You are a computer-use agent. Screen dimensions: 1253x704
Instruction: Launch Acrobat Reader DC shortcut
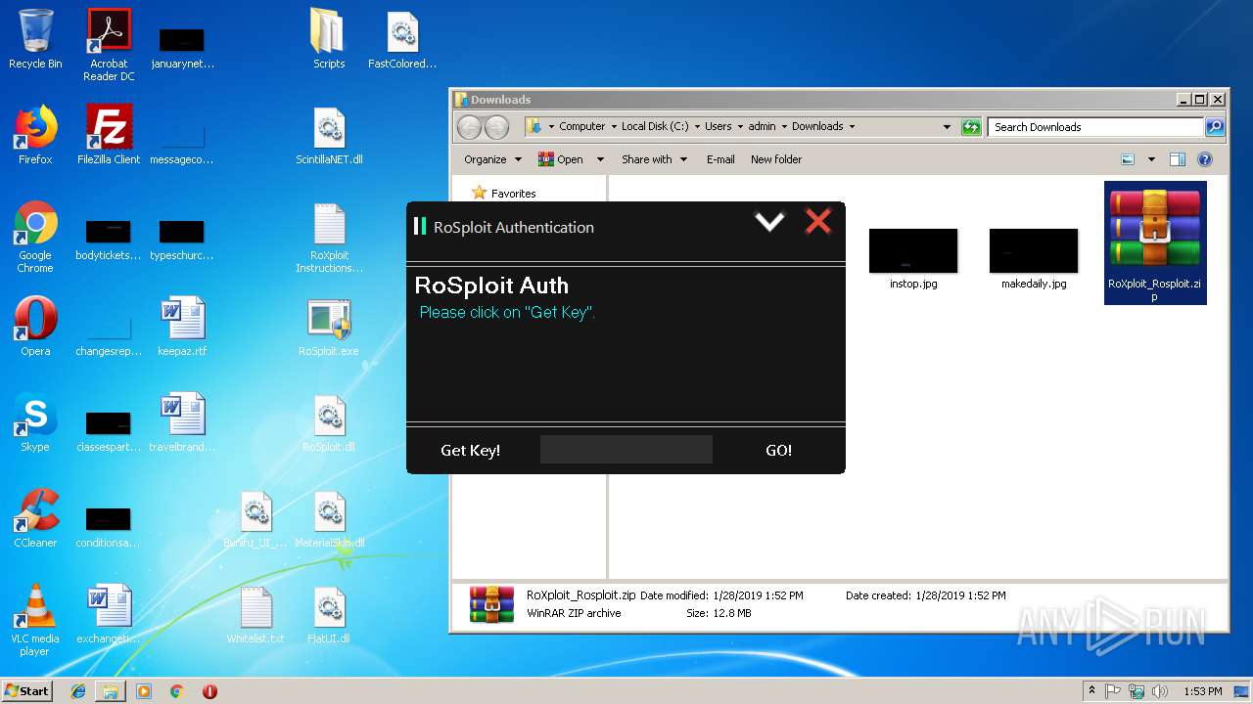tap(109, 45)
